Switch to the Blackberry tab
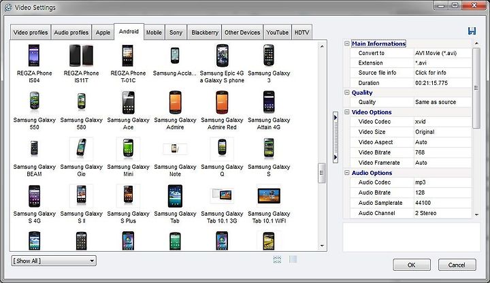 point(205,33)
